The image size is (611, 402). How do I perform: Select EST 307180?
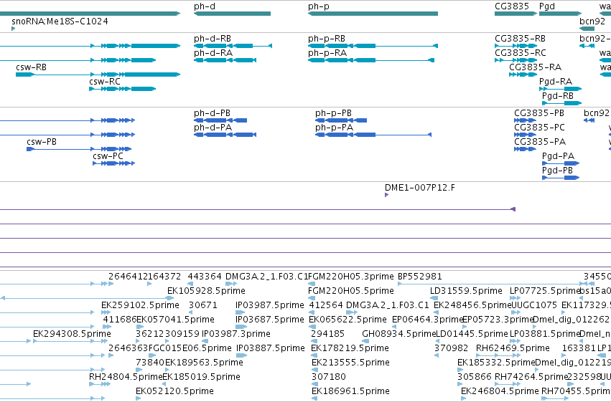pyautogui.click(x=314, y=384)
